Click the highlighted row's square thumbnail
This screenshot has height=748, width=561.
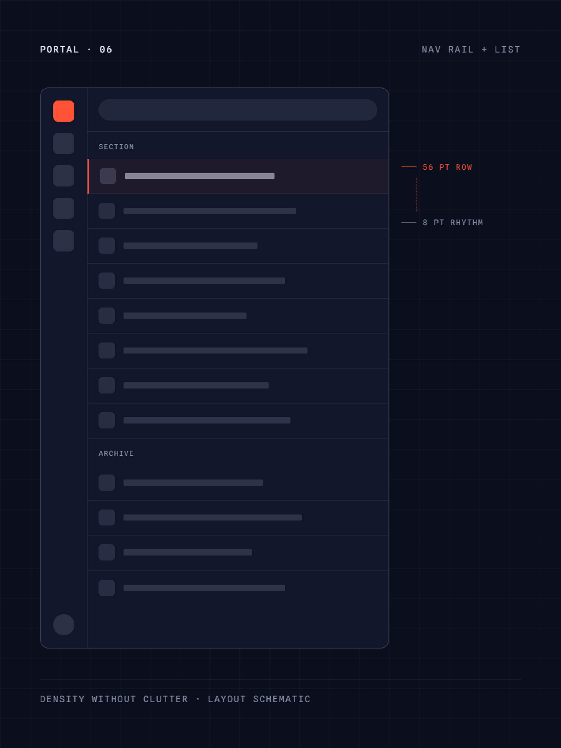(x=108, y=176)
